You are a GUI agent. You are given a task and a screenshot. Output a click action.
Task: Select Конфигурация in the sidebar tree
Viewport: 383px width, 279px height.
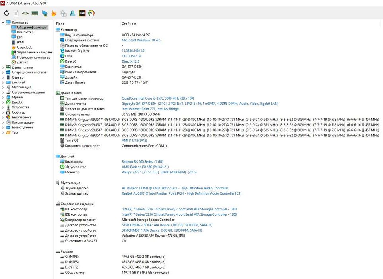(x=23, y=122)
